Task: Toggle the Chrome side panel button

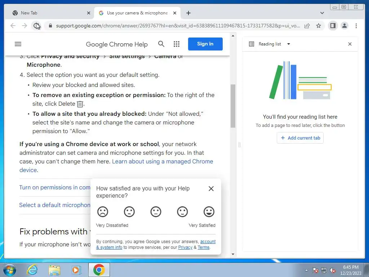Action: [x=333, y=26]
